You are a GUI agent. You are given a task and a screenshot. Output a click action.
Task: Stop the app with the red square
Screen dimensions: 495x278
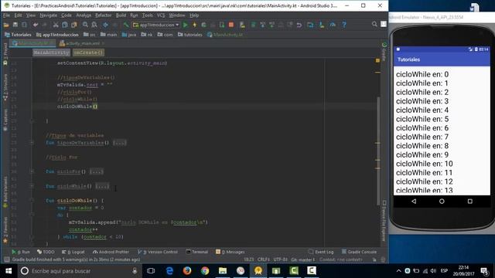coord(231,25)
